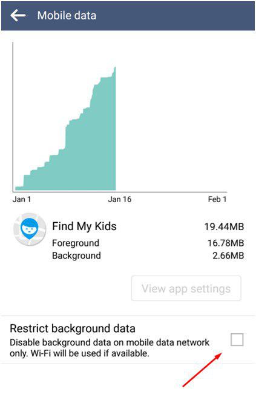Tap the Restrict background data label

pyautogui.click(x=73, y=328)
